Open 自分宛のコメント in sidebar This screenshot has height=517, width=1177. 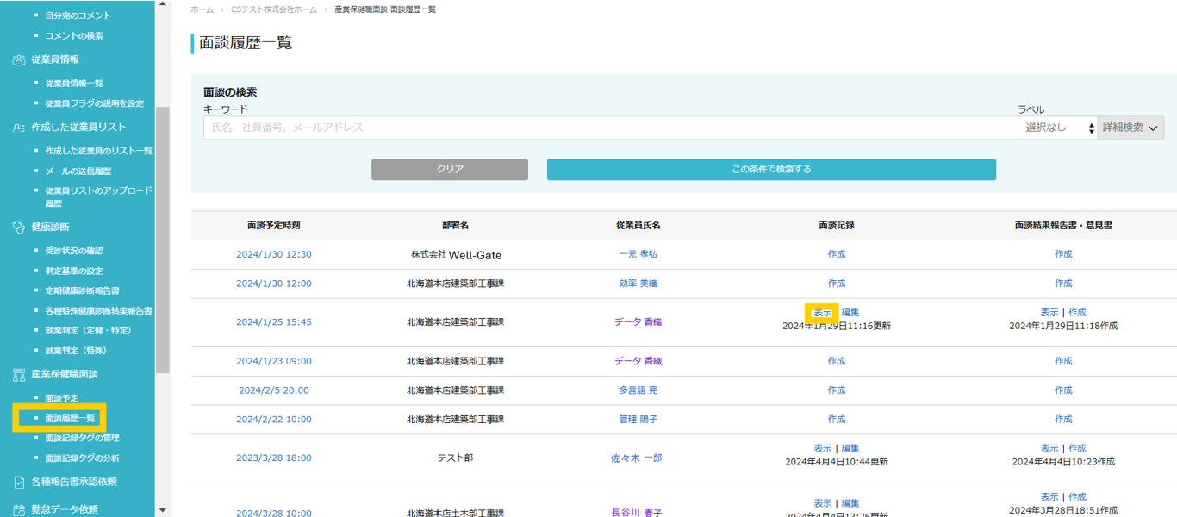tap(78, 16)
